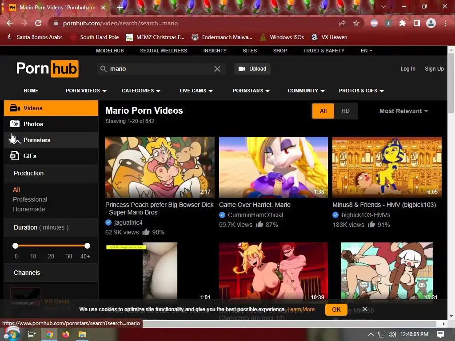Image resolution: width=455 pixels, height=341 pixels.
Task: Click into the site search field containing 'mario'
Action: pyautogui.click(x=161, y=69)
